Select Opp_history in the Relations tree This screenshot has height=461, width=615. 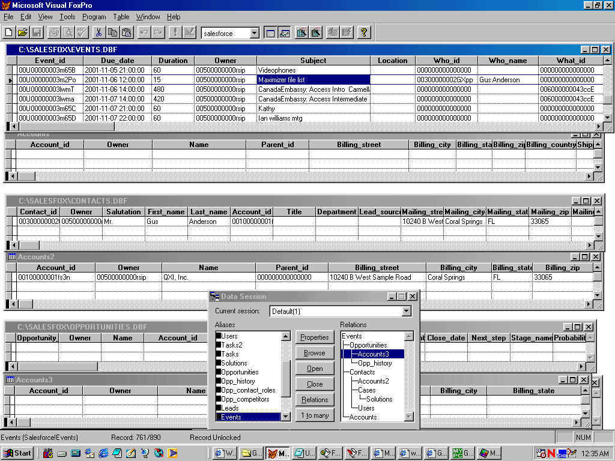tap(375, 363)
